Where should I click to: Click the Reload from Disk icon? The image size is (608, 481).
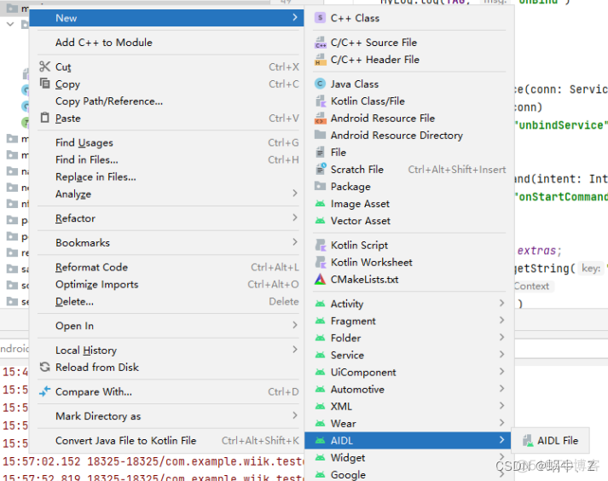[x=44, y=368]
